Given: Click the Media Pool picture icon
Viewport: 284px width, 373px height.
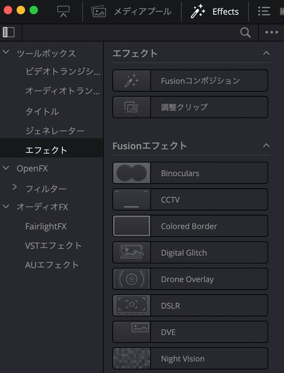Looking at the screenshot, I should [x=98, y=11].
